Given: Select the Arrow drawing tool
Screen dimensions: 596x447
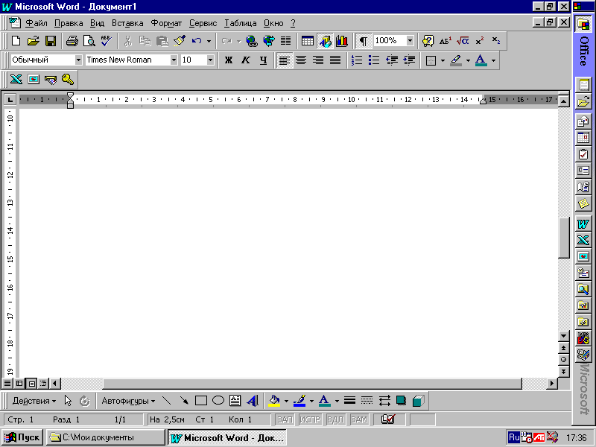Looking at the screenshot, I should point(184,401).
